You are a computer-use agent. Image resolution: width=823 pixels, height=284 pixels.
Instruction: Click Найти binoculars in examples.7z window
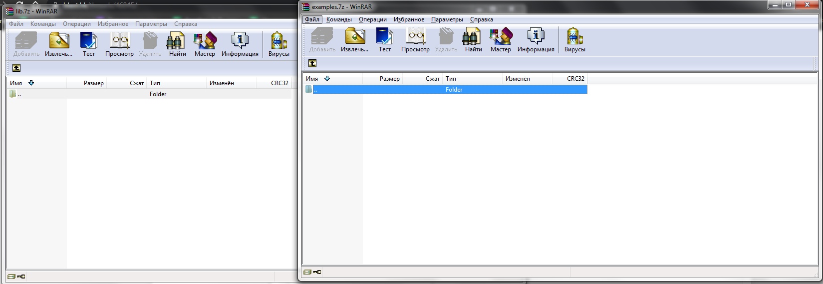pyautogui.click(x=473, y=40)
